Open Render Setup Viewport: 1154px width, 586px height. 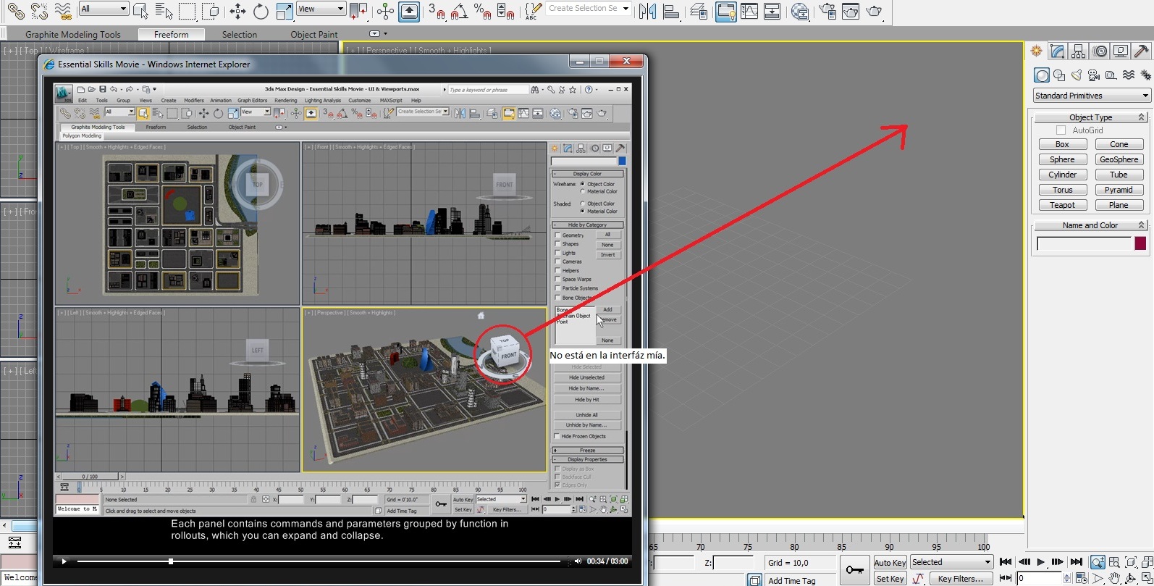point(827,11)
